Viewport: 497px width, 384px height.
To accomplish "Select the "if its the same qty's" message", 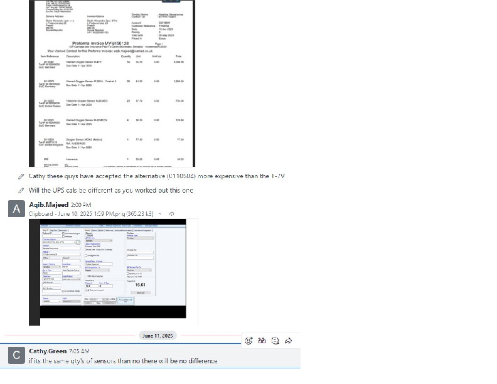I will pyautogui.click(x=123, y=361).
